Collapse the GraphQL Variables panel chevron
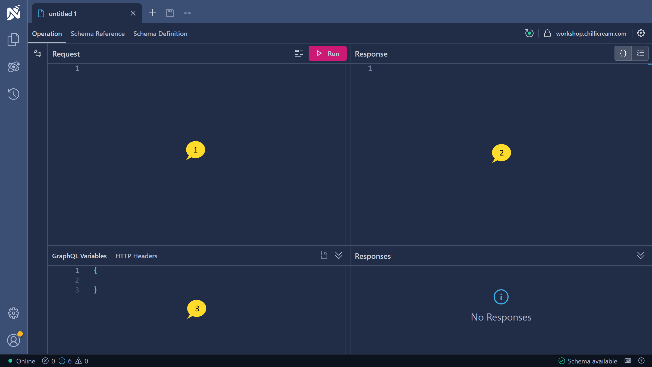This screenshot has width=652, height=367. coord(338,255)
